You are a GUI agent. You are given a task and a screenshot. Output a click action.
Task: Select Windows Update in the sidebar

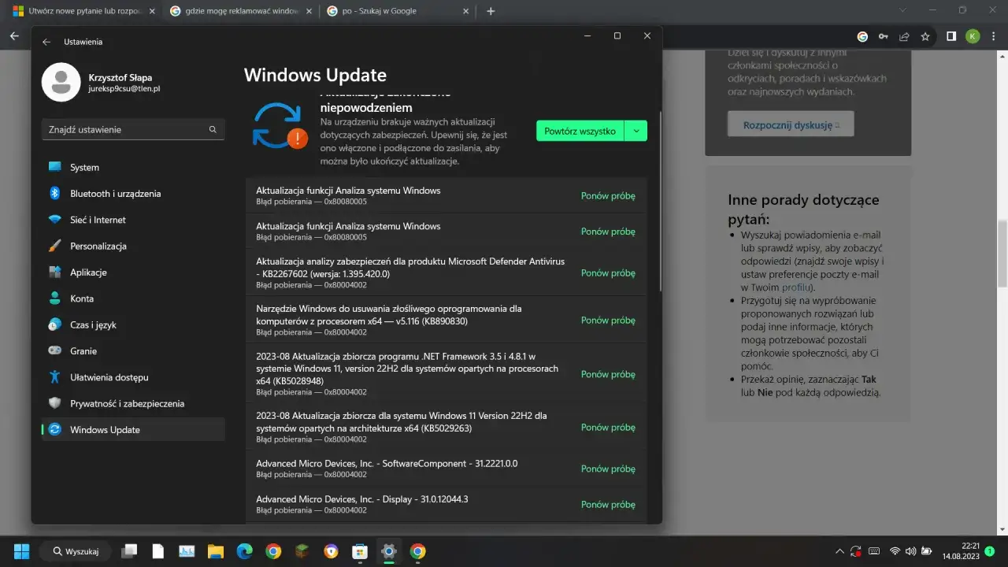(x=133, y=430)
